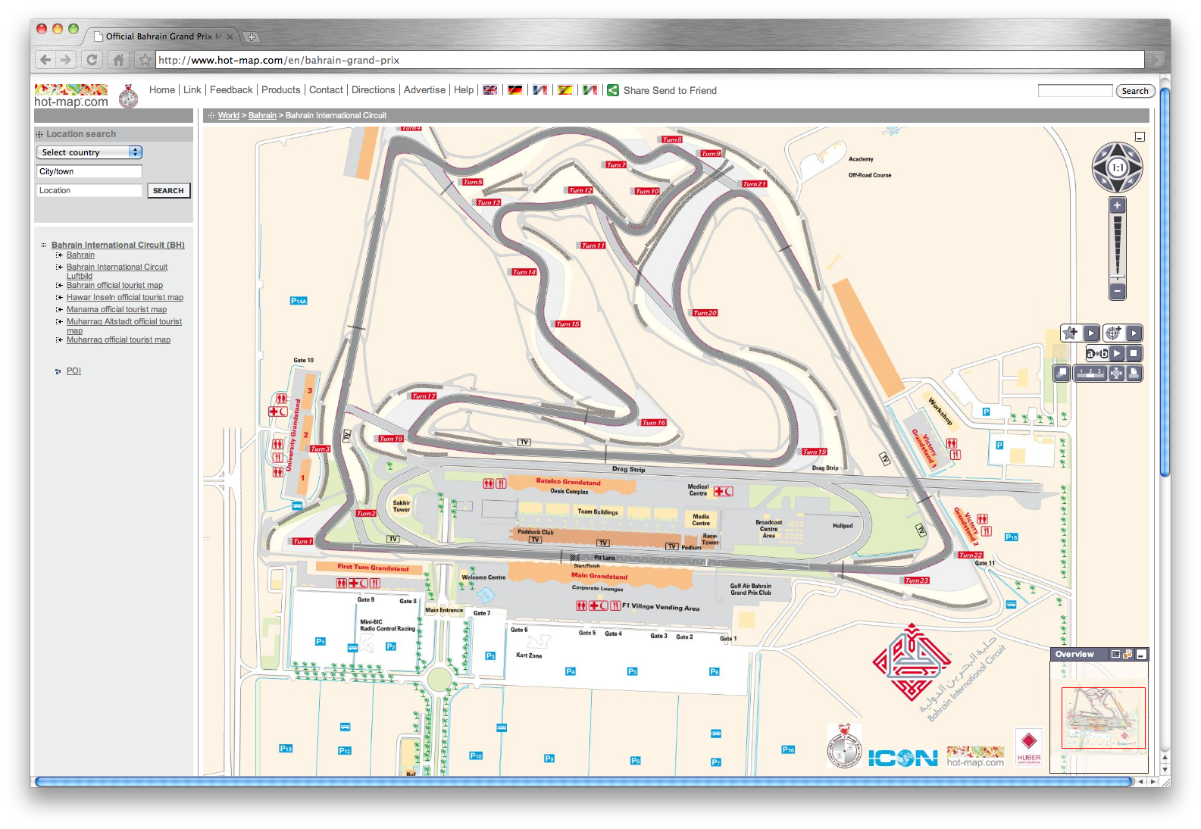Expand the Manama official tourist map item
1201x829 pixels.
tap(59, 310)
